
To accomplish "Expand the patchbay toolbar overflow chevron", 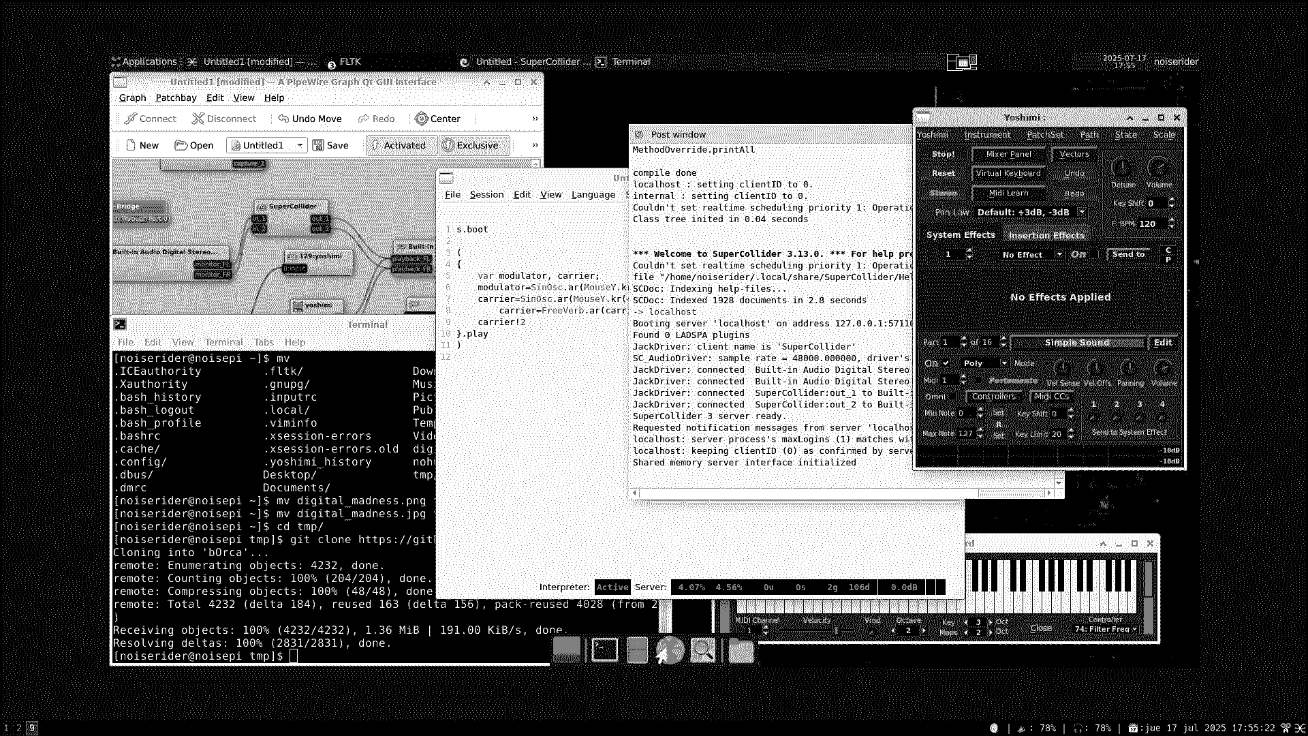I will (535, 145).
